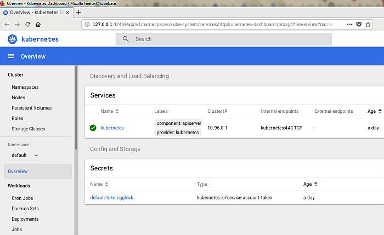Open Daemon Sets in sidebar
384x235 pixels.
pos(25,209)
